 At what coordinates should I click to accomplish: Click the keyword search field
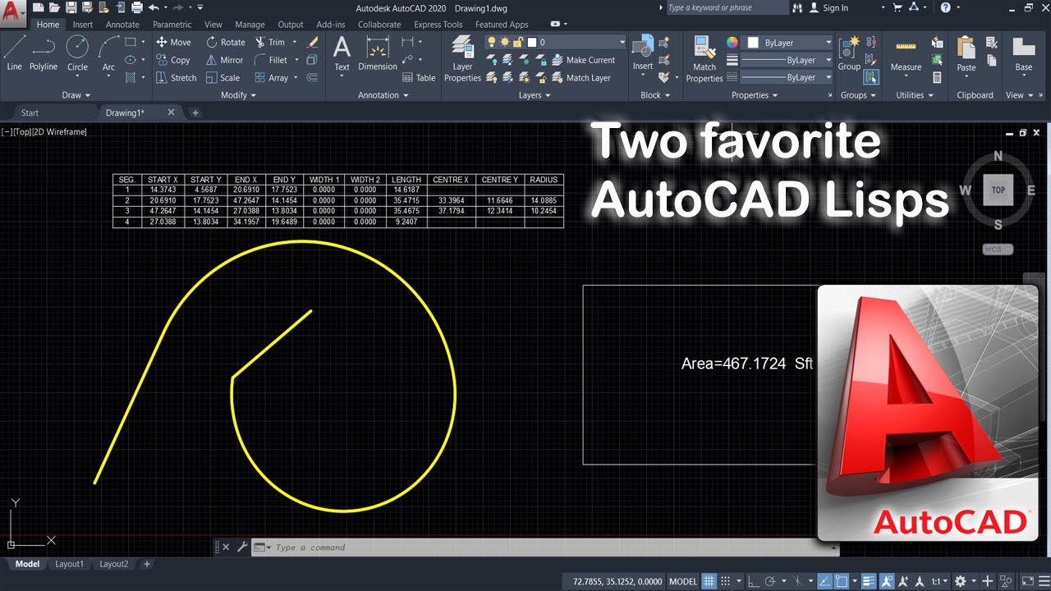726,7
